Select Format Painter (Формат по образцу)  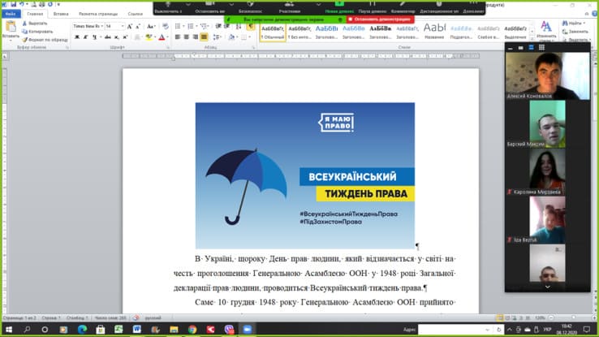coord(45,39)
